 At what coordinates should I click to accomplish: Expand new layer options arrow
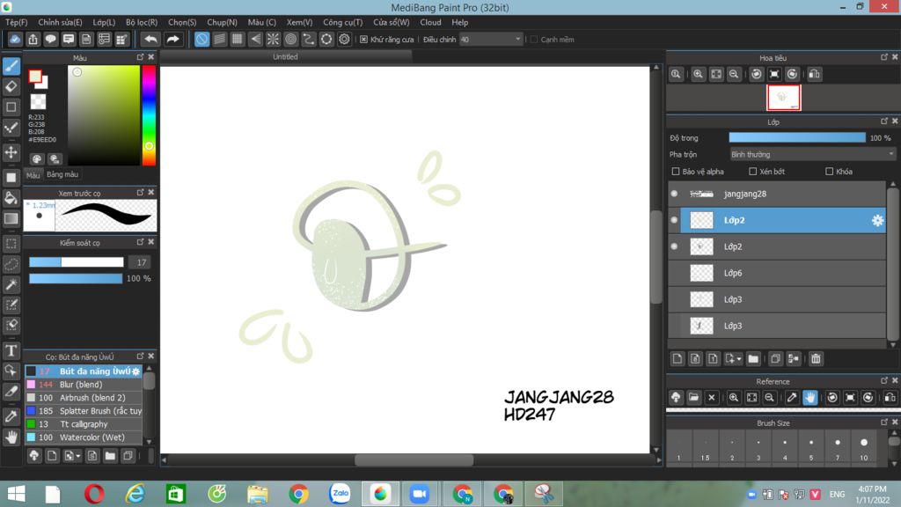(739, 359)
